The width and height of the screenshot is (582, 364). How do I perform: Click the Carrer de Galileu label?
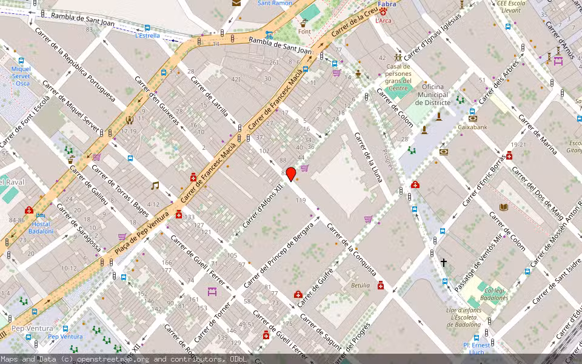click(x=89, y=185)
